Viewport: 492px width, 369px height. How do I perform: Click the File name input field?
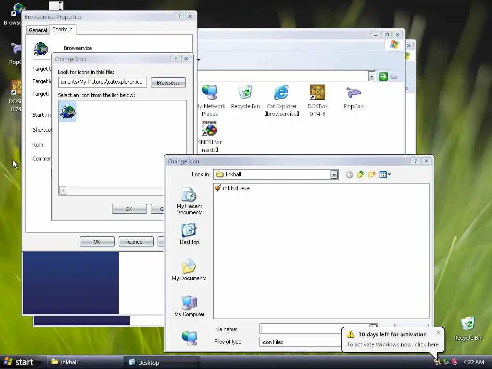pyautogui.click(x=314, y=329)
